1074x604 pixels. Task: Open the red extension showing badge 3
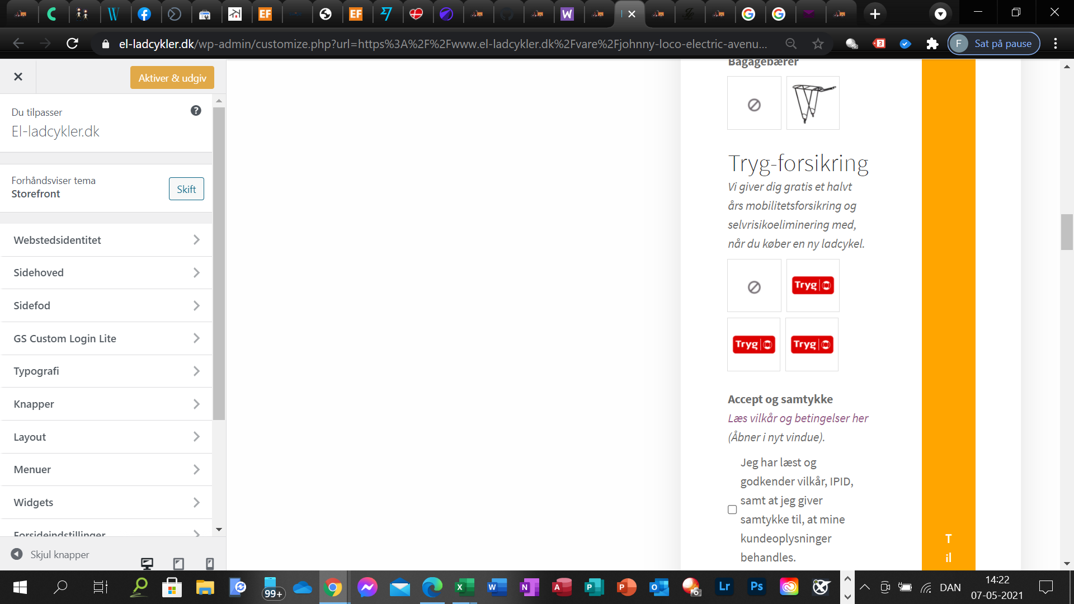879,44
